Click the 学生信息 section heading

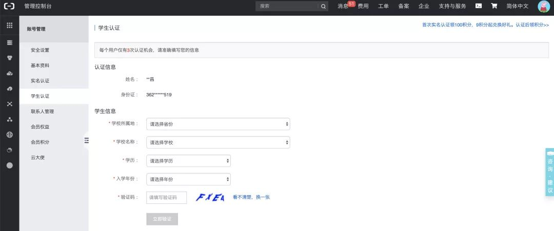pyautogui.click(x=105, y=111)
